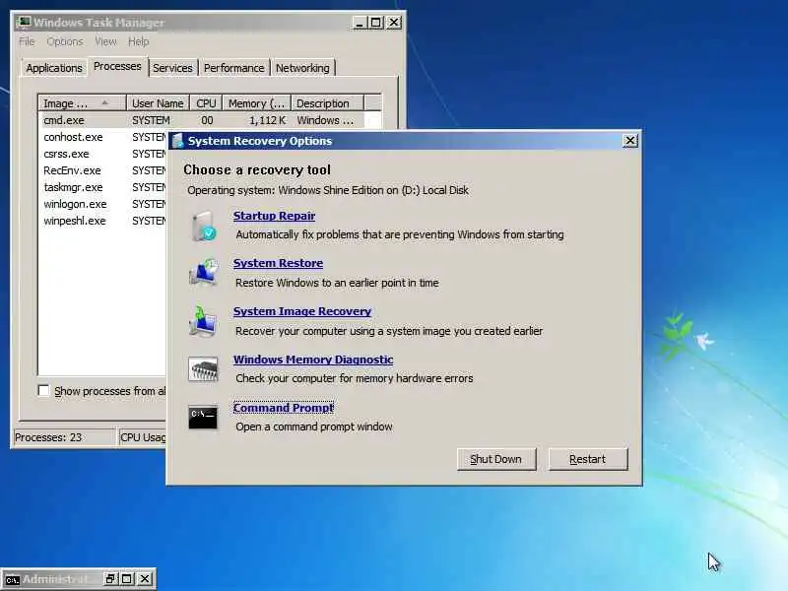
Task: Select the winpeshl.exe process row
Action: point(102,221)
